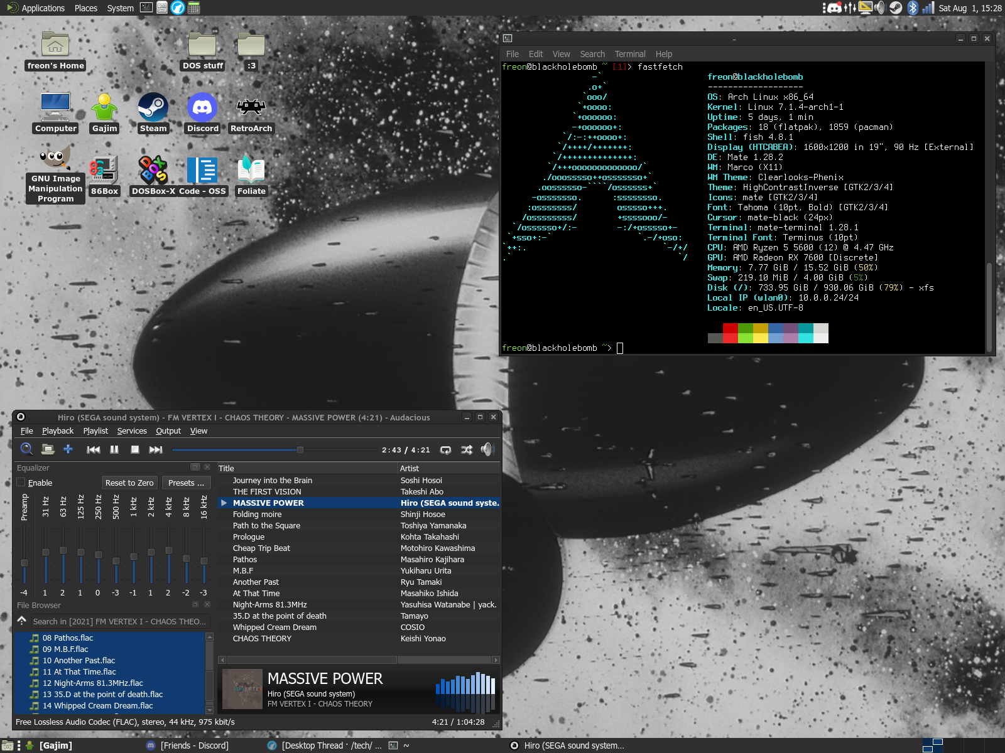Image resolution: width=1005 pixels, height=753 pixels.
Task: Select 'CHAOS THEORY' track in the playlist
Action: pos(359,639)
